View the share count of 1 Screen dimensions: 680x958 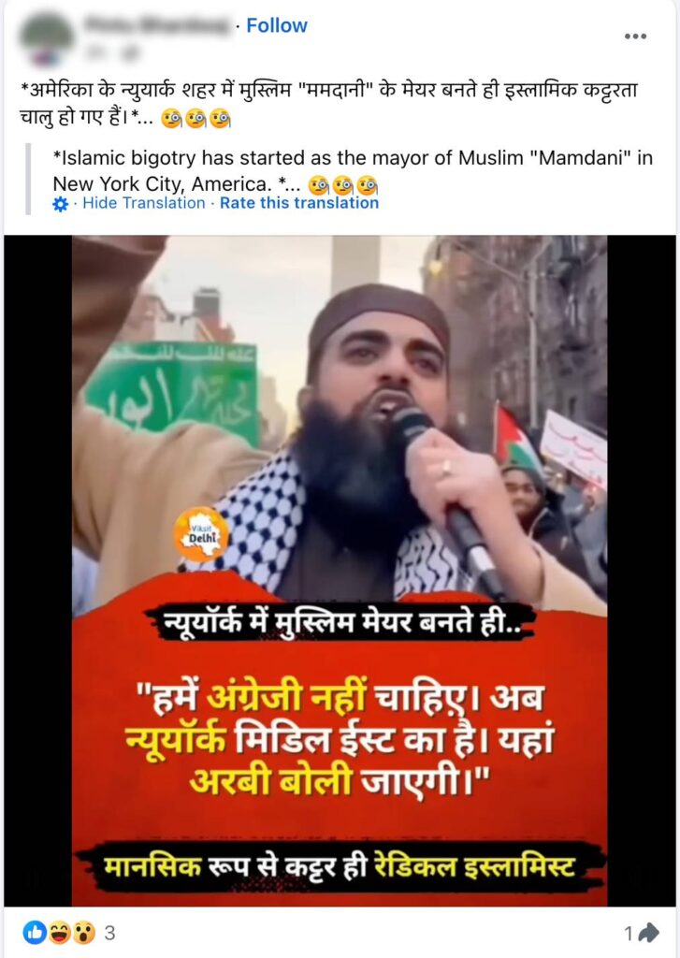click(x=629, y=933)
